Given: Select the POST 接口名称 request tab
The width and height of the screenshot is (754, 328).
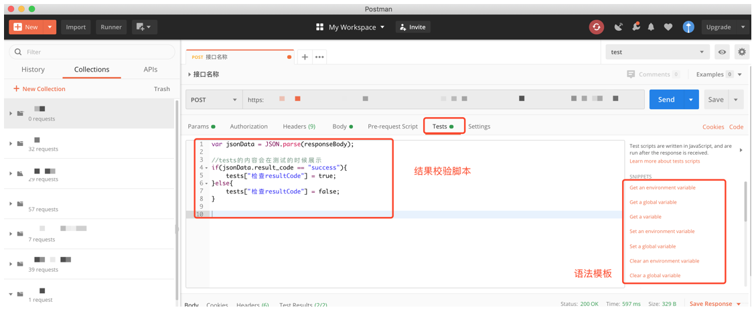Looking at the screenshot, I should point(240,57).
